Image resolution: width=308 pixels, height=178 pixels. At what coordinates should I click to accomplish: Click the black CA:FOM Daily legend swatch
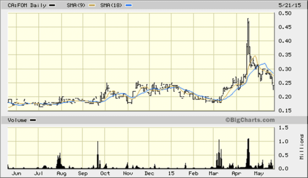52,5
